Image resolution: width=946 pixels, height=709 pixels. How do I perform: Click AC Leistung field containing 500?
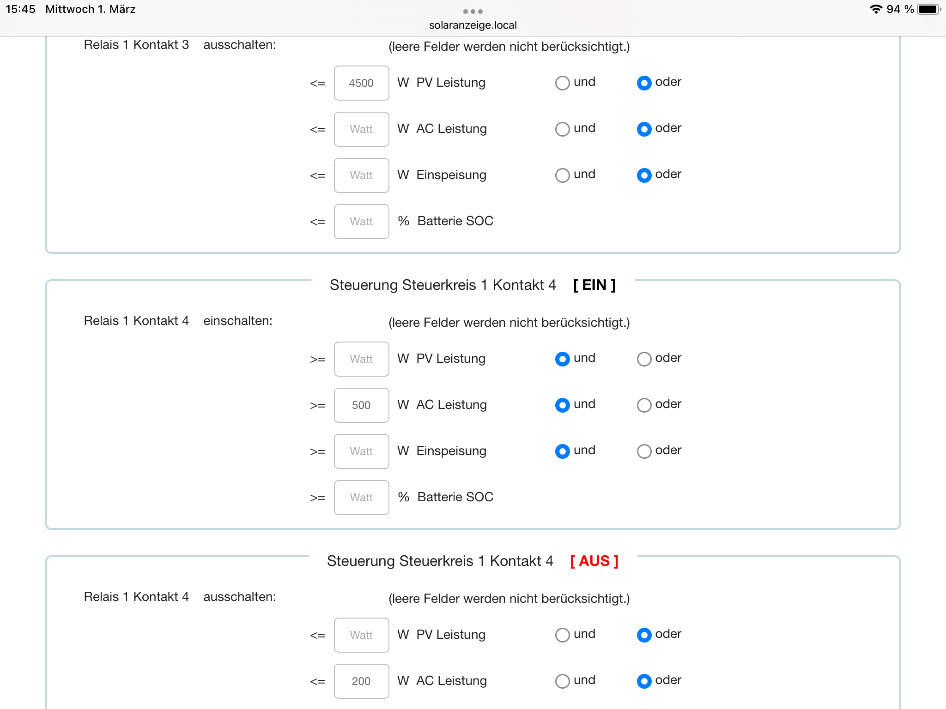pos(361,405)
